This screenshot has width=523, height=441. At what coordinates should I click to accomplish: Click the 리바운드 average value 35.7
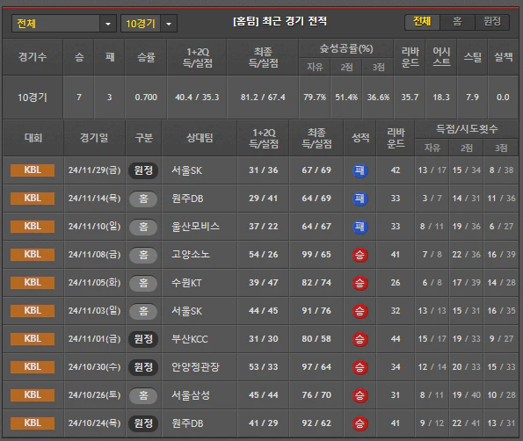coord(410,98)
